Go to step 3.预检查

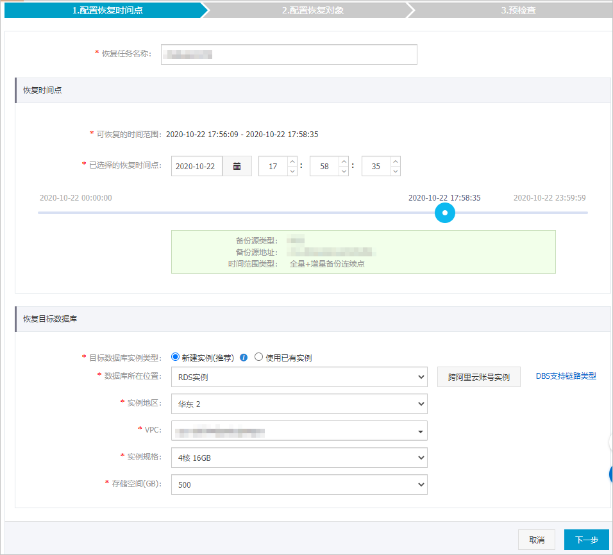[x=518, y=10]
